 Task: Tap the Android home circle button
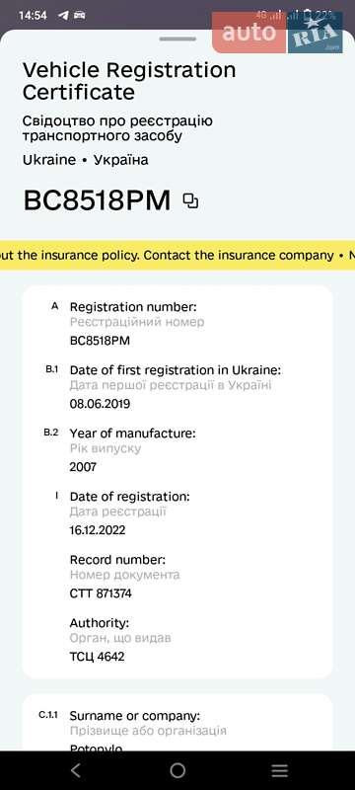177,770
